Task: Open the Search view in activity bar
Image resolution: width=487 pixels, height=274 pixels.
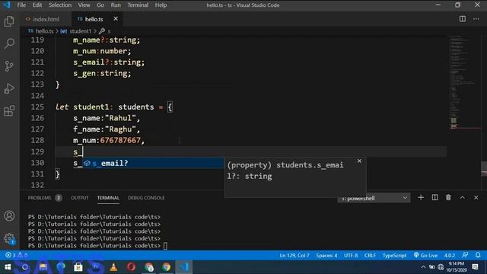Action: pyautogui.click(x=9, y=43)
